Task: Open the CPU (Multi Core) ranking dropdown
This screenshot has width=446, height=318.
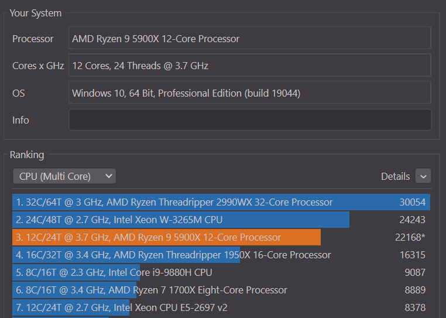Action: [x=64, y=176]
